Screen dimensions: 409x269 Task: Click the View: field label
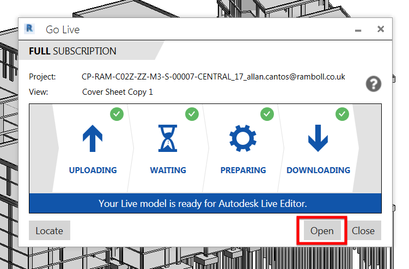(x=38, y=92)
